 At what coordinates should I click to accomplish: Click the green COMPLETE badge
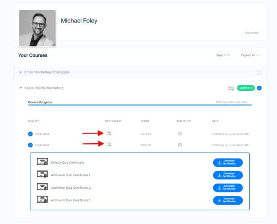(x=246, y=88)
